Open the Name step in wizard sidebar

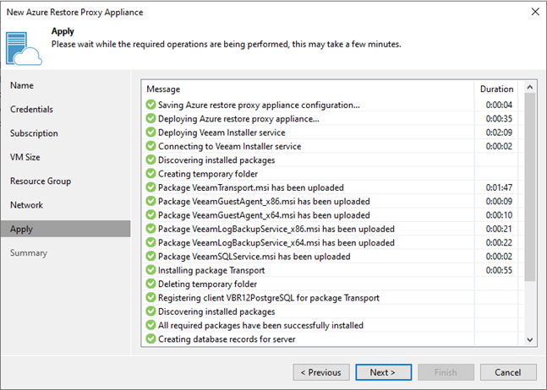pyautogui.click(x=22, y=85)
